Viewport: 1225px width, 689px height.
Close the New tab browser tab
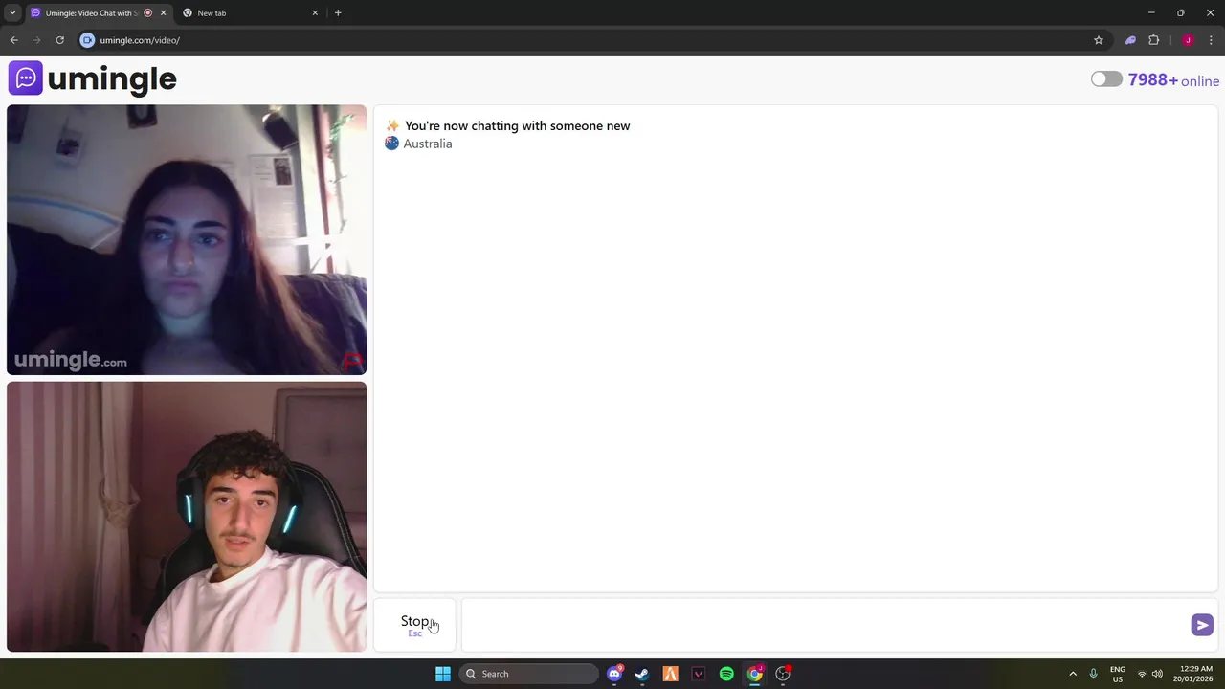pyautogui.click(x=315, y=13)
